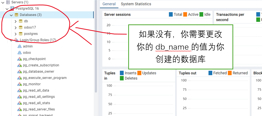Select the odoo17 database name

click(x=30, y=27)
